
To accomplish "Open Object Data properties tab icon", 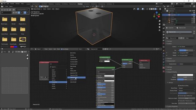I will (x=164, y=64).
